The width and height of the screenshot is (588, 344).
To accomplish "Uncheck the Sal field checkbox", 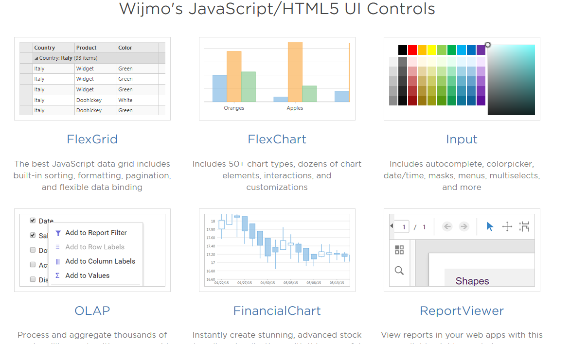I will tap(33, 235).
